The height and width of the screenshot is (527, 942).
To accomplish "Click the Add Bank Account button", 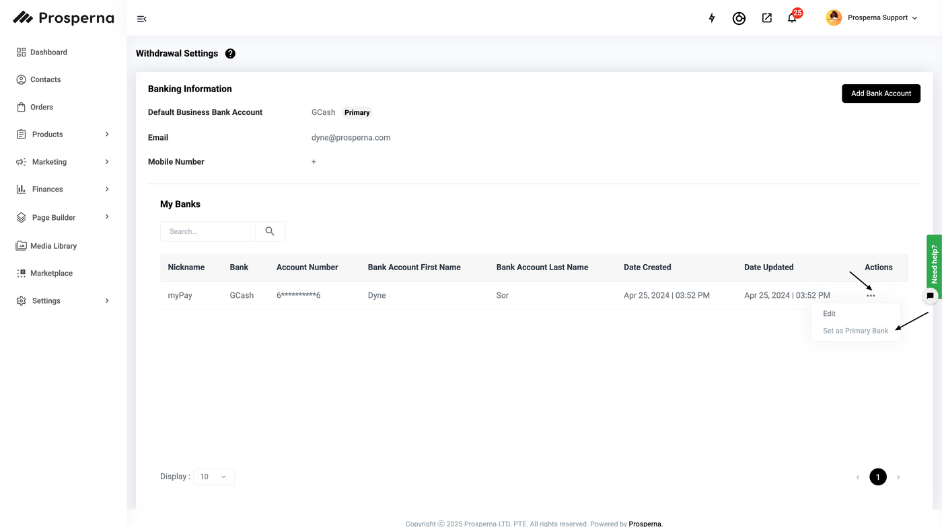I will click(881, 93).
